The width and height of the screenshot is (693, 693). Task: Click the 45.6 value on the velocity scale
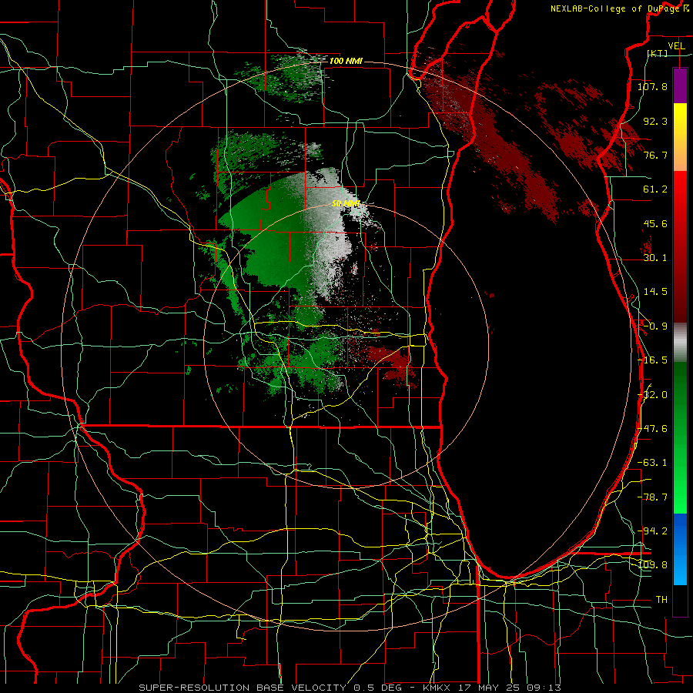(x=655, y=223)
